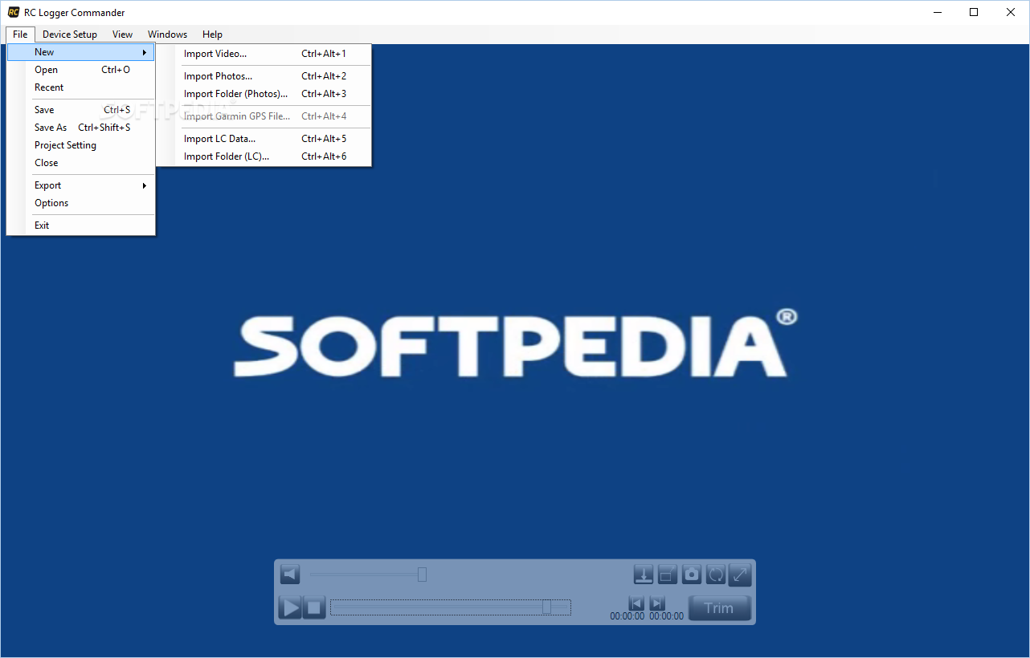This screenshot has width=1030, height=658.
Task: Select Import Folder (LC)... entry
Action: (264, 156)
